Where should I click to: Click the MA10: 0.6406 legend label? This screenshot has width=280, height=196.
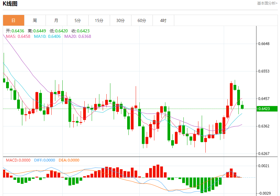pos(47,36)
